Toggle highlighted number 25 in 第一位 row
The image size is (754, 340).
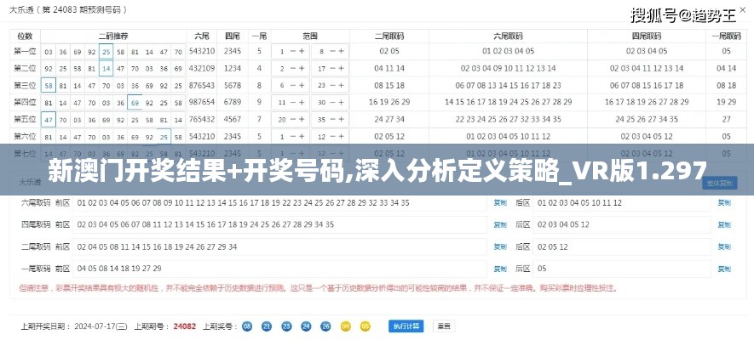pos(106,51)
